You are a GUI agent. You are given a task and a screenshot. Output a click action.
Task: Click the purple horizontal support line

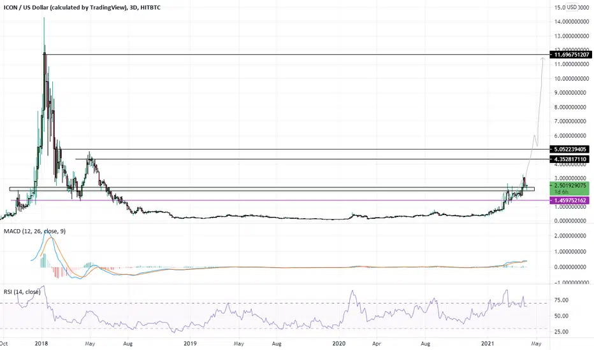280,200
